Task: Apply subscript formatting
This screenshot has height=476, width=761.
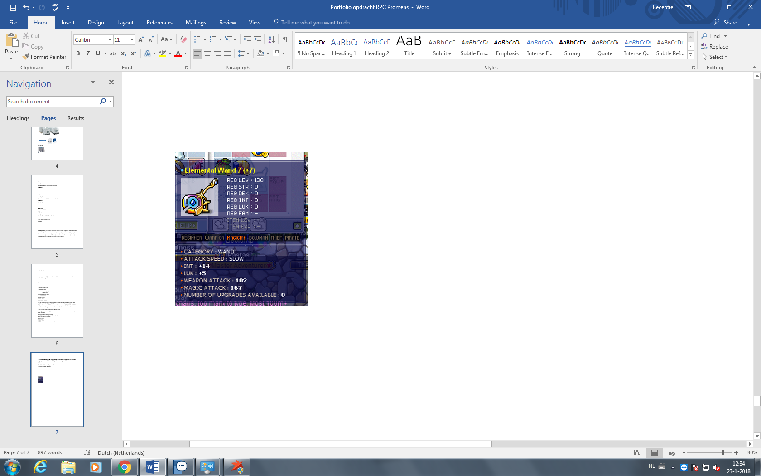Action: tap(124, 53)
